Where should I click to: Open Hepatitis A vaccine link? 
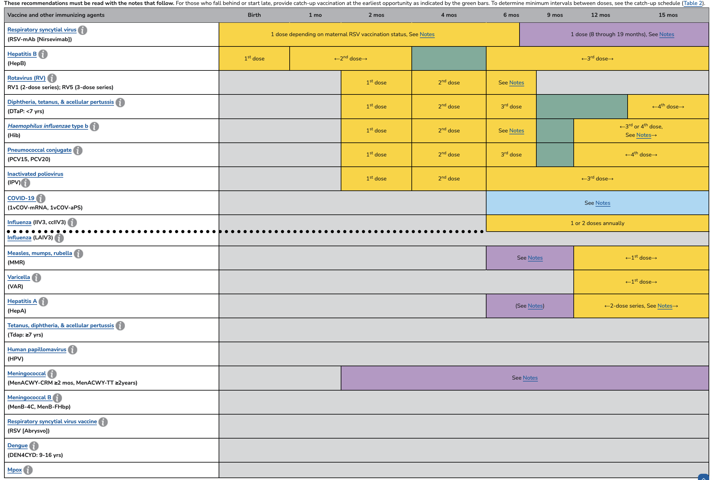click(22, 301)
